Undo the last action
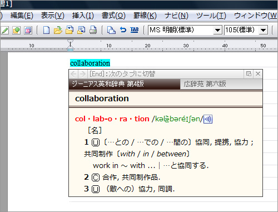Image resolution: width=278 pixels, height=212 pixels. pos(123,30)
